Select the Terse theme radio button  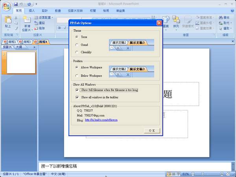[x=77, y=37]
